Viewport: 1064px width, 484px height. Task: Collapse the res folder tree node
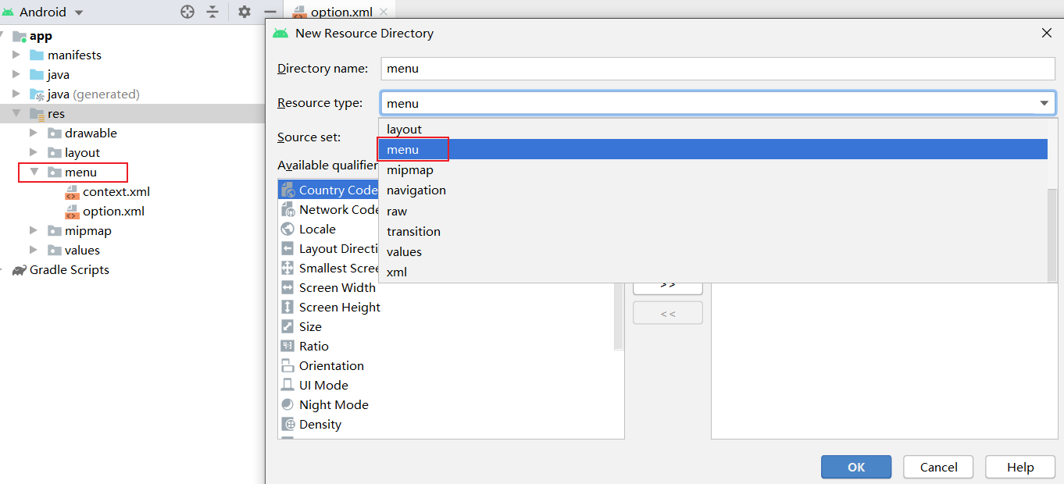[16, 114]
